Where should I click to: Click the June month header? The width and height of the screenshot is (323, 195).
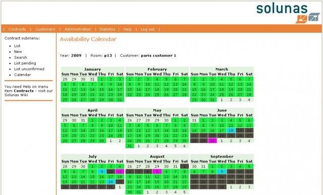(x=222, y=110)
